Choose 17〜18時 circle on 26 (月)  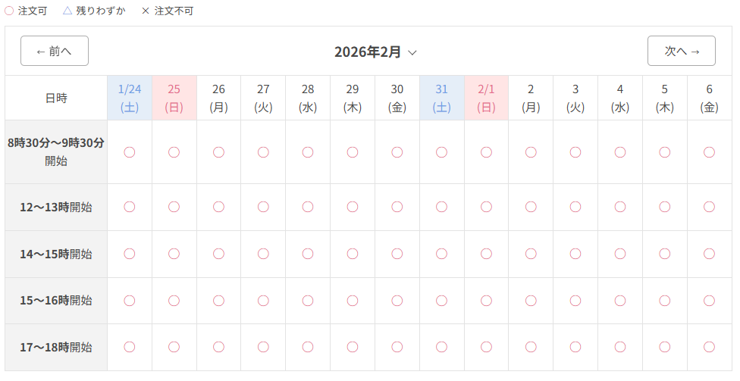click(x=218, y=347)
